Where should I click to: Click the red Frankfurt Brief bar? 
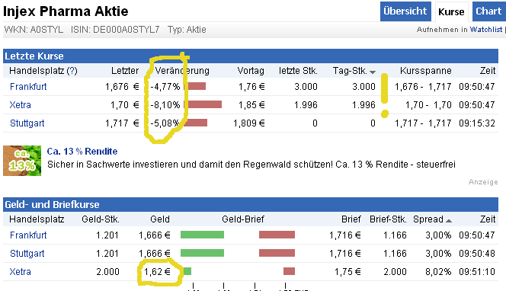coord(277,235)
